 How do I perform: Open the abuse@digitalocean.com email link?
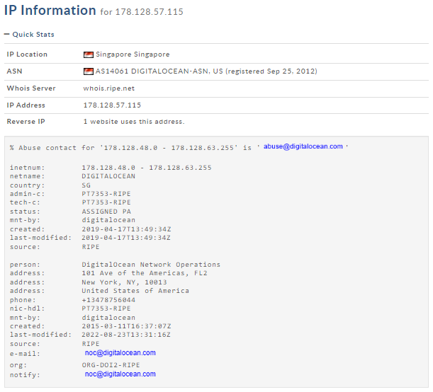303,146
